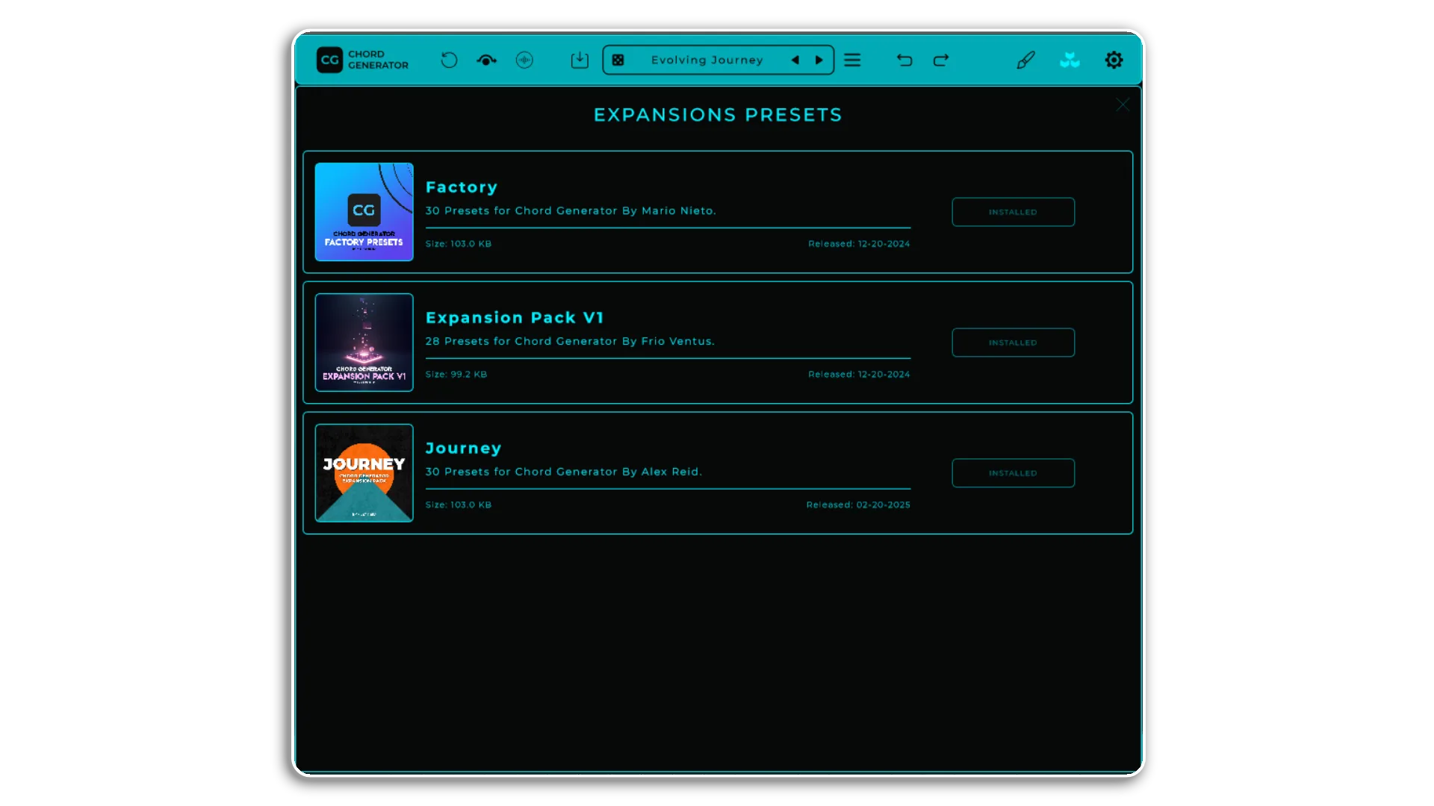The height and width of the screenshot is (806, 1434).
Task: Click the Frio Ventus description text
Action: click(570, 341)
